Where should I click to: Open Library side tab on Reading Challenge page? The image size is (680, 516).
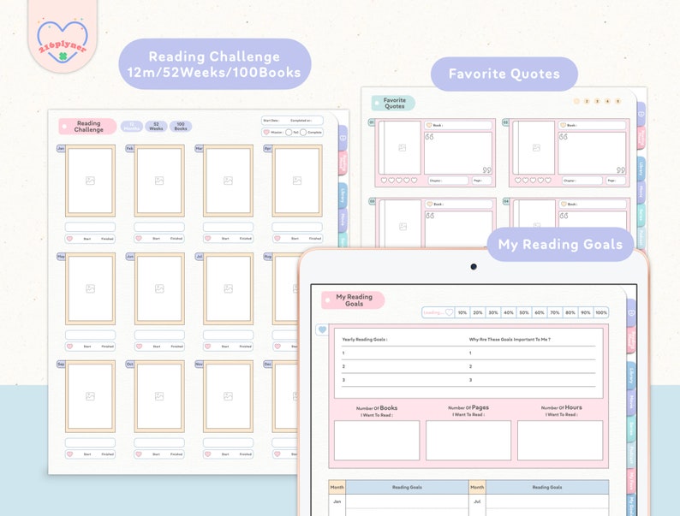[343, 195]
